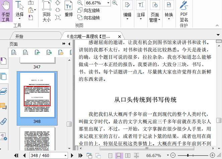The width and height of the screenshot is (222, 159).
Task: Collapse the 页面 panel with left arrow
Action: tap(69, 44)
